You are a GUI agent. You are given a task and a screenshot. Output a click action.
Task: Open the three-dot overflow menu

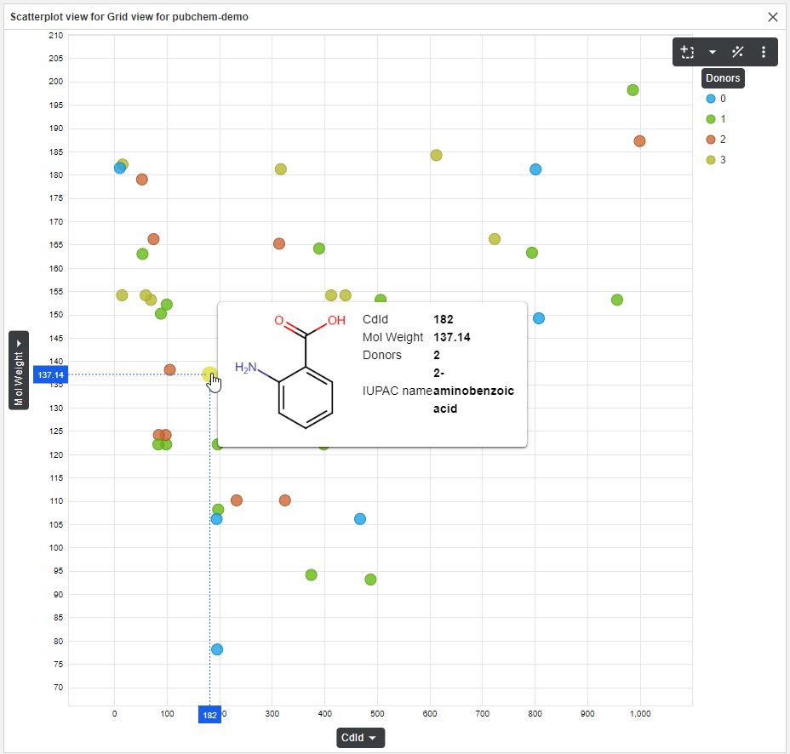pyautogui.click(x=763, y=52)
